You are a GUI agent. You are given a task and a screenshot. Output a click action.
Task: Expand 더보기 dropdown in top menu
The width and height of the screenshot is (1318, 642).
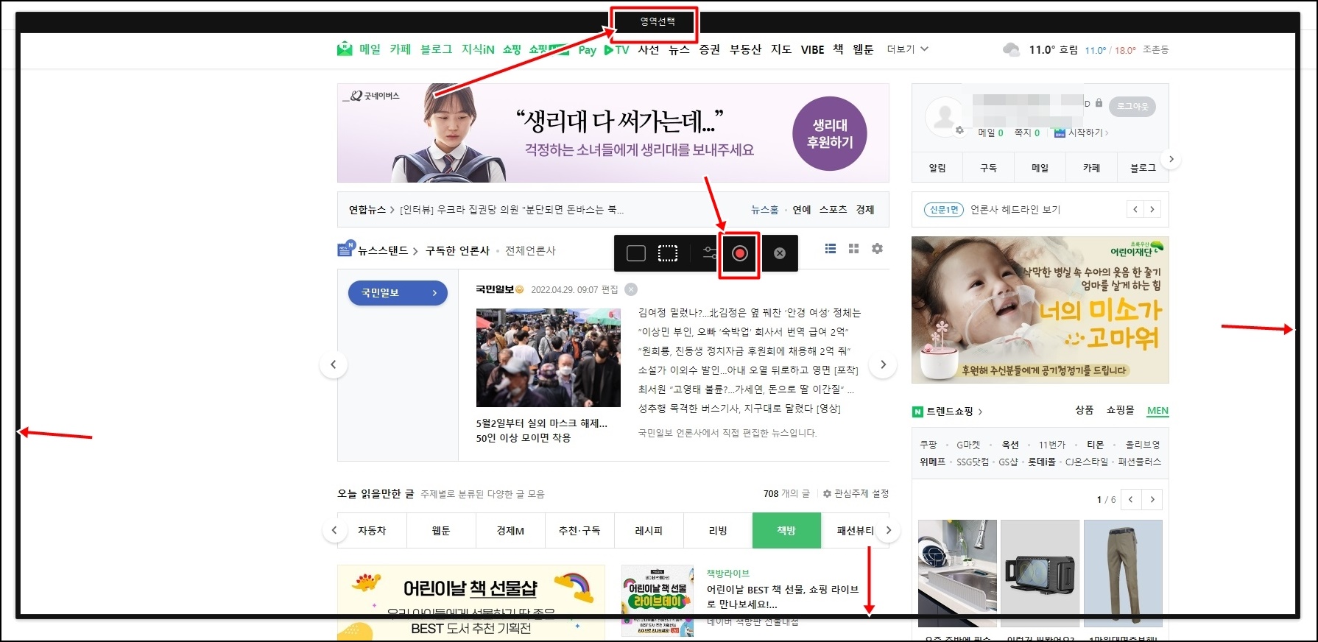(x=907, y=49)
